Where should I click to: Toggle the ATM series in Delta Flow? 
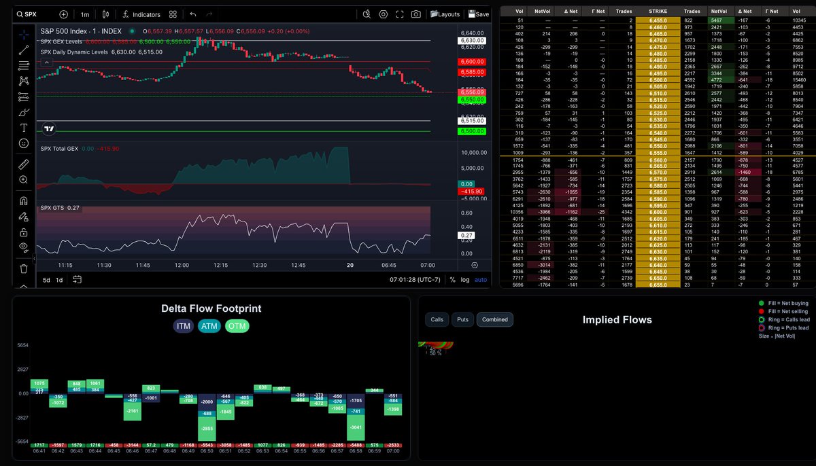pos(209,327)
